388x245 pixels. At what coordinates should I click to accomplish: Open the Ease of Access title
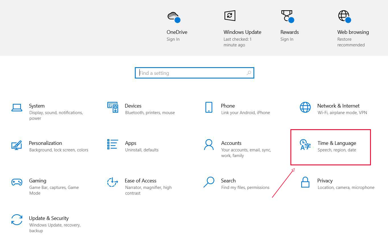click(x=141, y=181)
